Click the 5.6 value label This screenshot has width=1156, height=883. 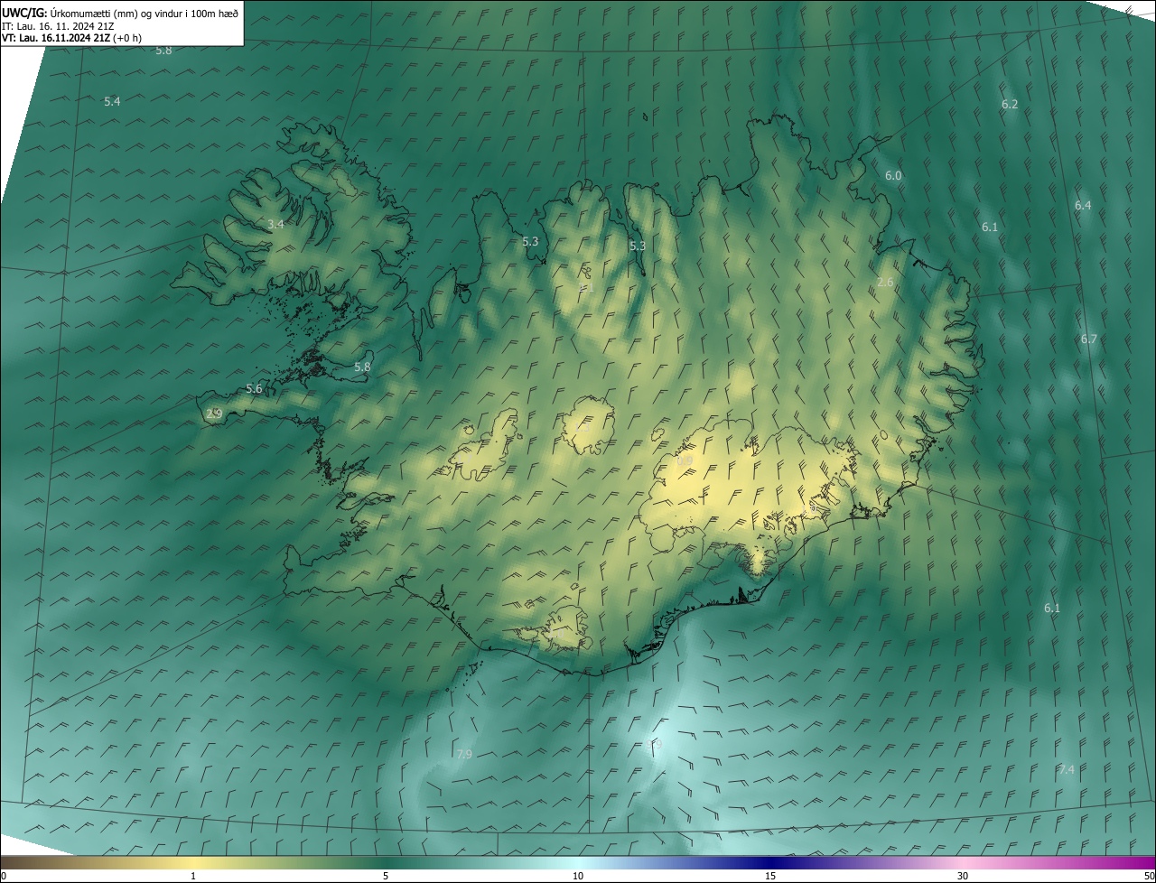(254, 389)
